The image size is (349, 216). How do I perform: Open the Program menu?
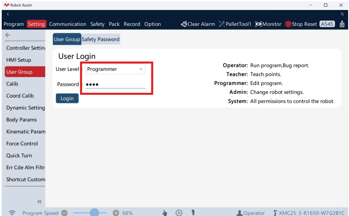coord(14,24)
